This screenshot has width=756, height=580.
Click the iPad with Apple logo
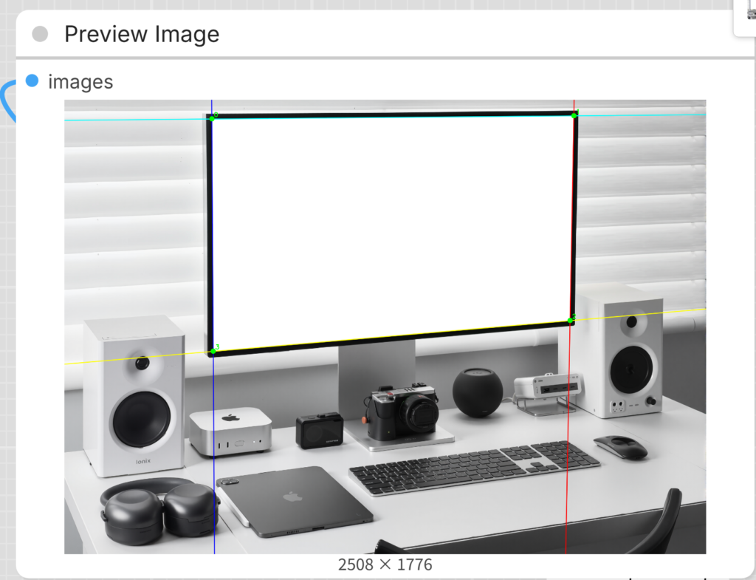pyautogui.click(x=295, y=501)
